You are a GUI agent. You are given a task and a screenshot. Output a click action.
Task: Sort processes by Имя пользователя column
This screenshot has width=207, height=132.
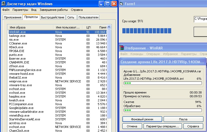pos(68,27)
